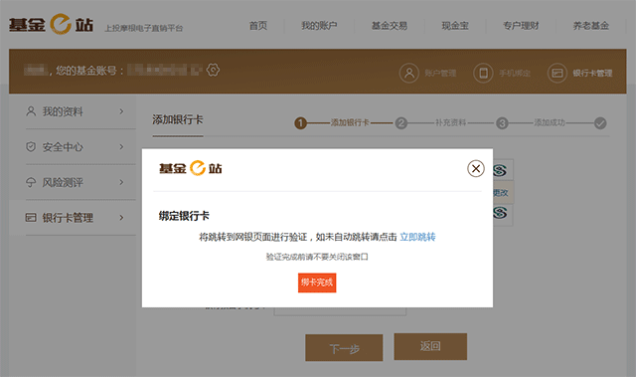The width and height of the screenshot is (636, 377).
Task: Click step 2 circle in progress bar
Action: 401,123
